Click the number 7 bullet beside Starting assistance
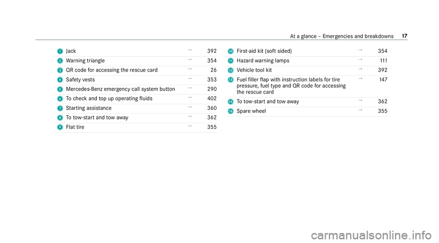 pyautogui.click(x=60, y=108)
